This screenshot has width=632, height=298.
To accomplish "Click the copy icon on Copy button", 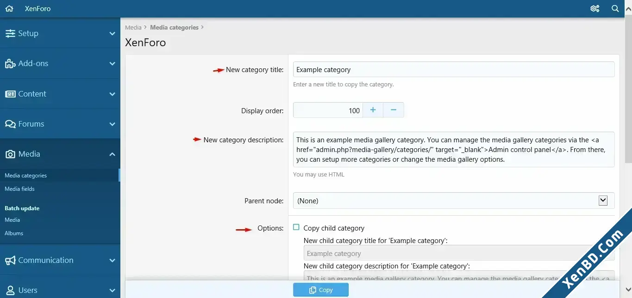I will [x=313, y=290].
